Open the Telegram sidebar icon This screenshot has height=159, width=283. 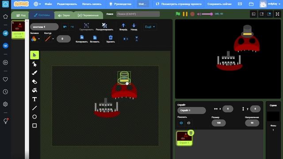5,33
